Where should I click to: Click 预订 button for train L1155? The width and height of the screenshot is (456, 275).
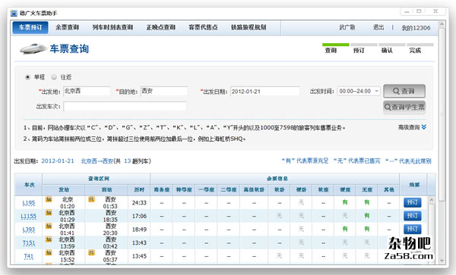(413, 216)
